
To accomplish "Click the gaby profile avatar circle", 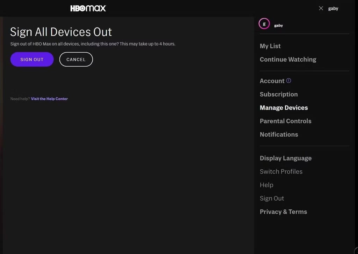I will (264, 24).
